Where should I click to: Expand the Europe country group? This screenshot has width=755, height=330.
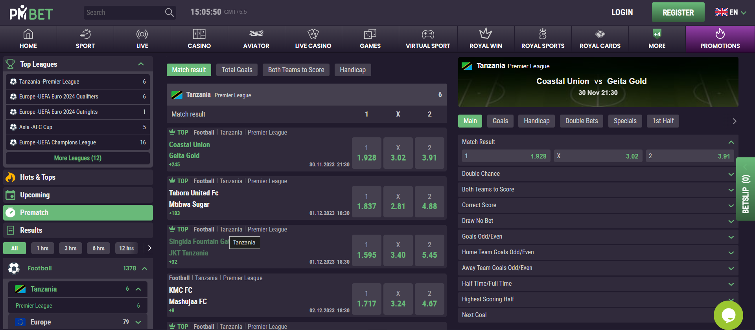pos(138,322)
